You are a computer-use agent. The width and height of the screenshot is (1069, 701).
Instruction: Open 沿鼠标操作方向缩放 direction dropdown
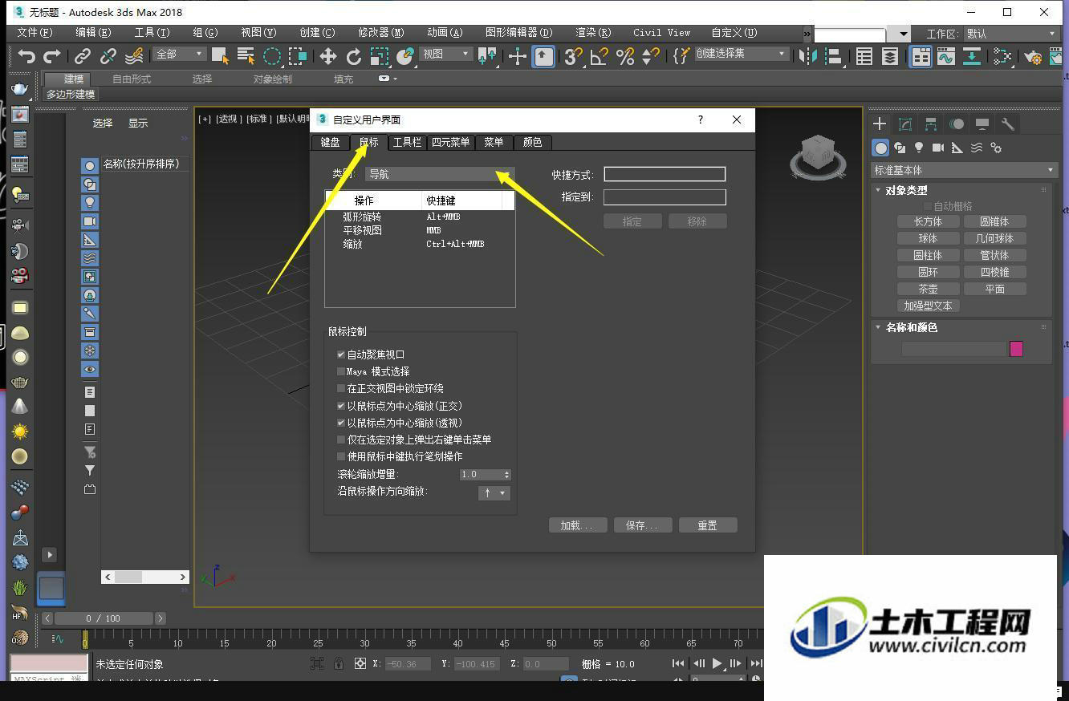pyautogui.click(x=493, y=493)
